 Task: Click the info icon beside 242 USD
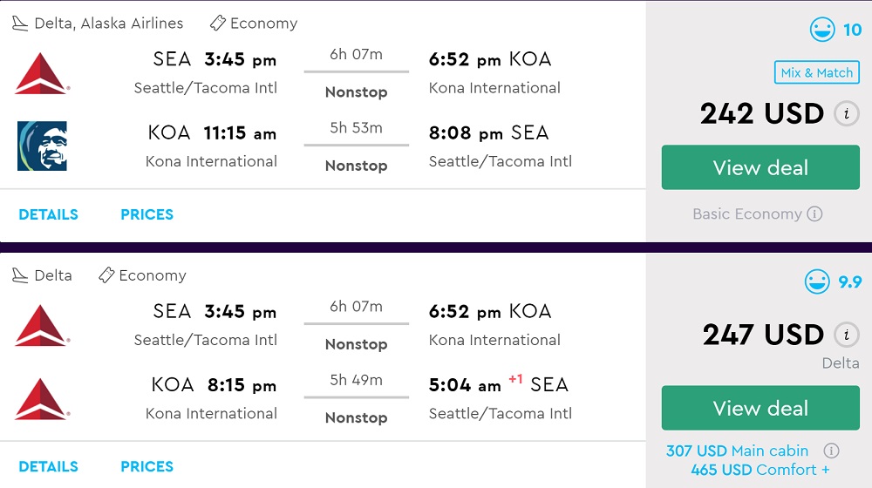coord(846,114)
